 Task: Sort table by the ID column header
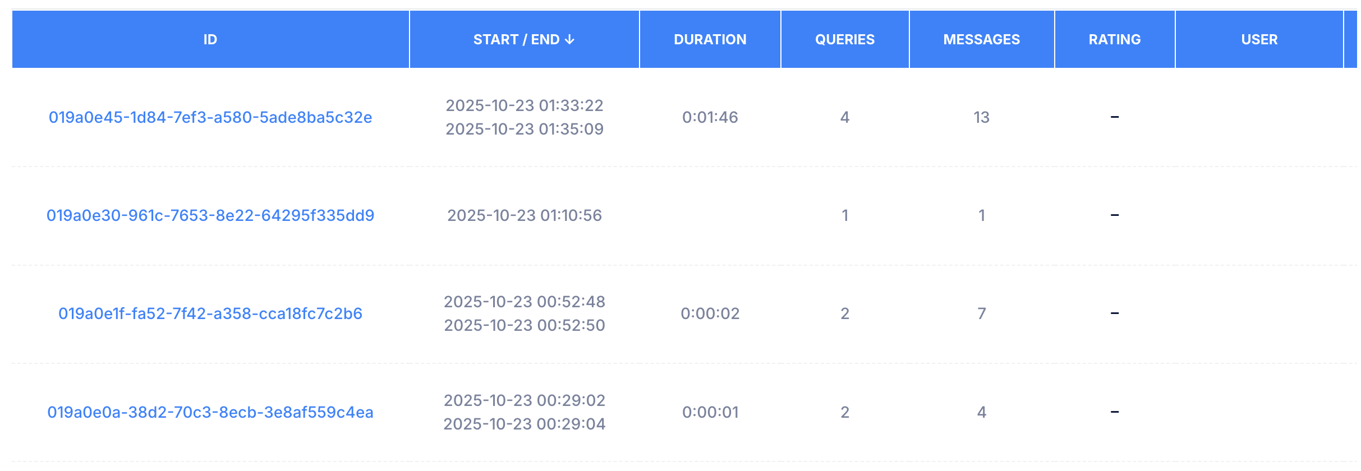click(x=210, y=39)
